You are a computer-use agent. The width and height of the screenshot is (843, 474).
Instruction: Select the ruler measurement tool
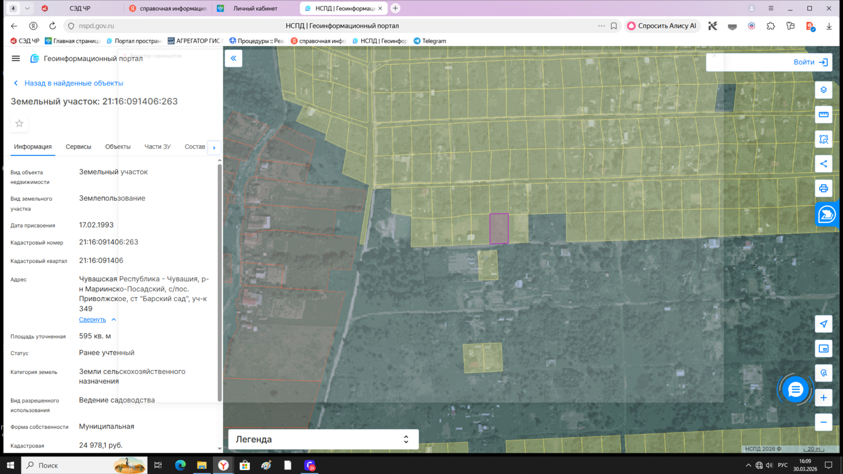(x=823, y=114)
